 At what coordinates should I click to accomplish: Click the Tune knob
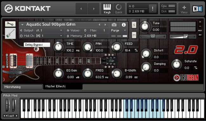(145, 27)
